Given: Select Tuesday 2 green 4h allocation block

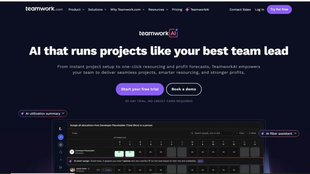Looking at the screenshot, I should (x=130, y=153).
